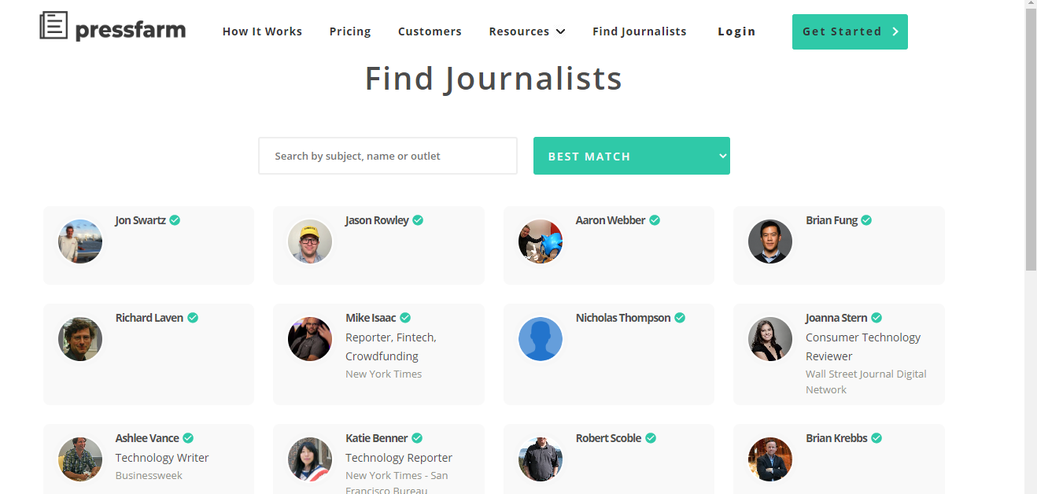The height and width of the screenshot is (494, 1037).
Task: Open Katie Benner's profile photo
Action: [310, 459]
